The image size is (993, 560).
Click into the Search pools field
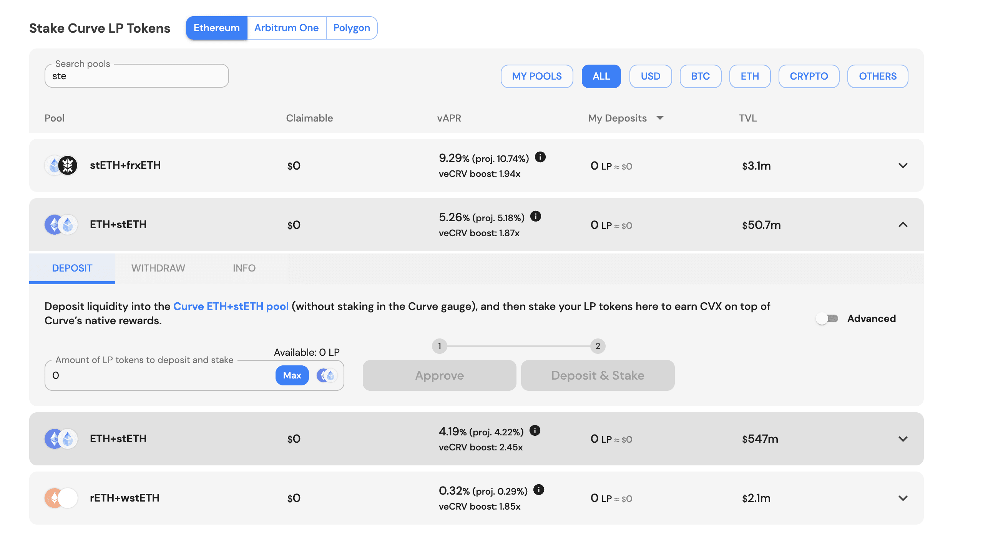pyautogui.click(x=137, y=76)
